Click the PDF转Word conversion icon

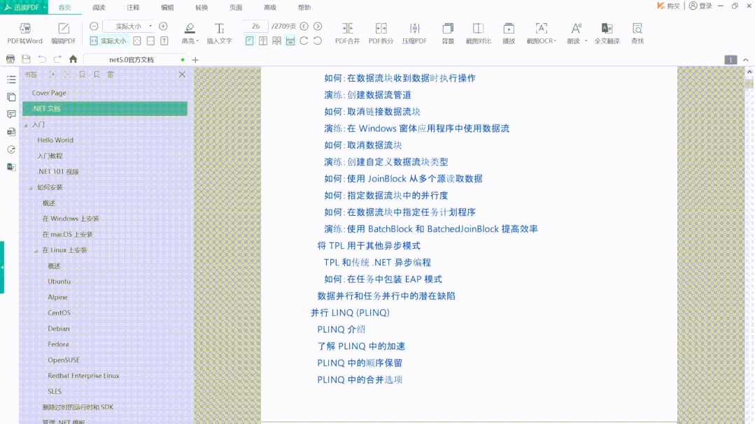point(25,32)
